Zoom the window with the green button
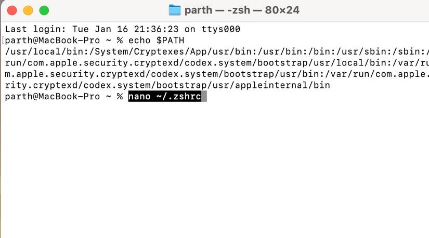 click(44, 10)
